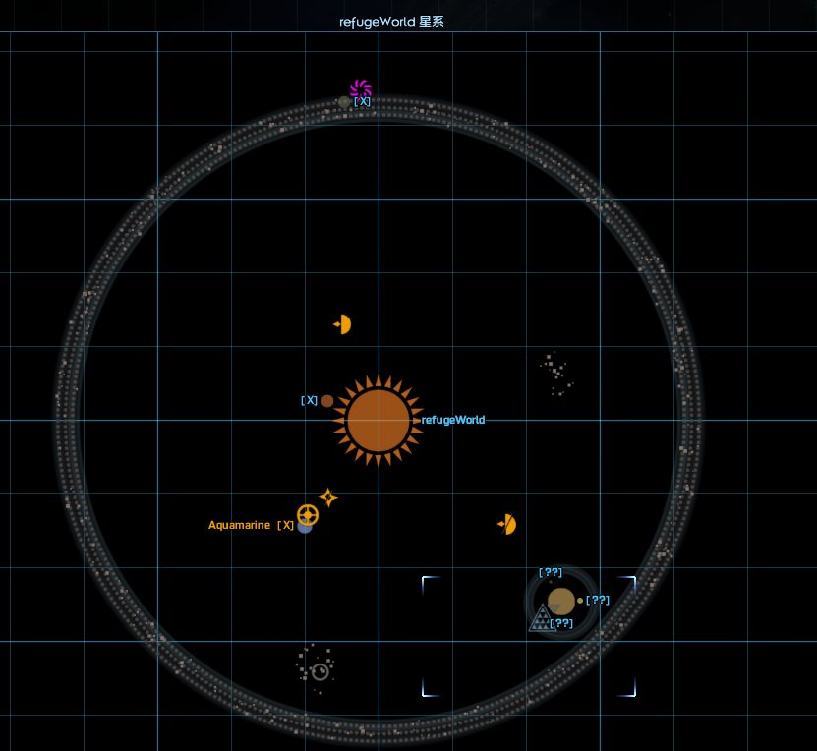Click the small brown planet beside the star
The height and width of the screenshot is (751, 817).
(327, 401)
